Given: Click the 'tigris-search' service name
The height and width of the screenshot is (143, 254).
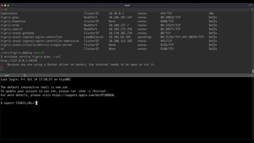Looking at the screenshot, I should 12,29.
